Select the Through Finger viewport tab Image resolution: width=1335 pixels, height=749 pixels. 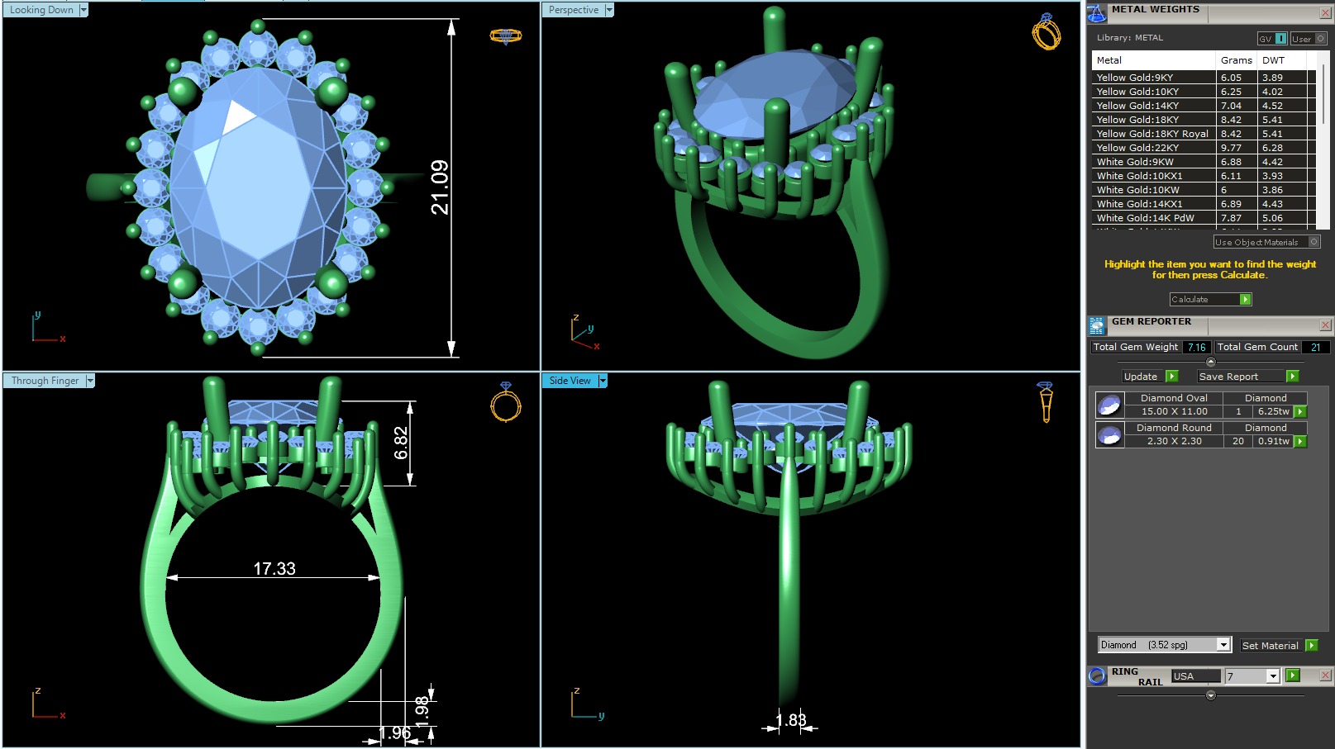(45, 381)
